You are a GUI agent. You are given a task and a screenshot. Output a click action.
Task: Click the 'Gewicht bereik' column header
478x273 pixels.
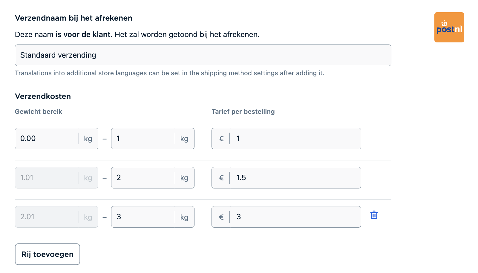click(x=39, y=112)
